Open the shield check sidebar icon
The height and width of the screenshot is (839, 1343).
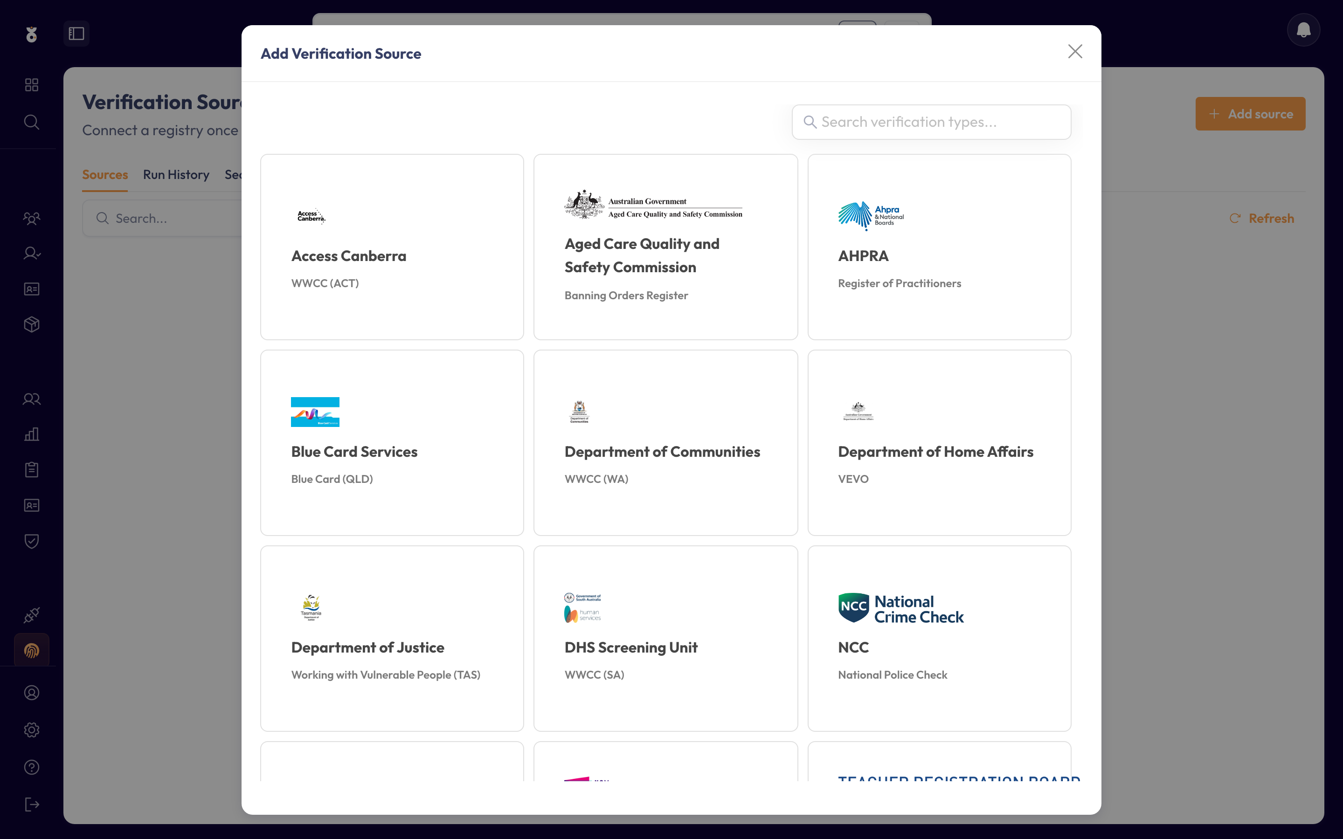pyautogui.click(x=32, y=541)
